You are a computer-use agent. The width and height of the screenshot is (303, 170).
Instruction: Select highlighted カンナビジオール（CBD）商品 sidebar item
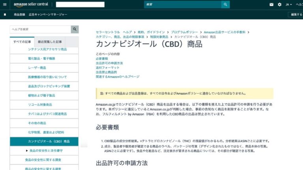tap(44, 142)
